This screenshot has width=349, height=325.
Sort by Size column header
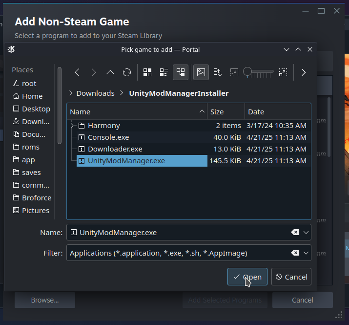click(226, 112)
